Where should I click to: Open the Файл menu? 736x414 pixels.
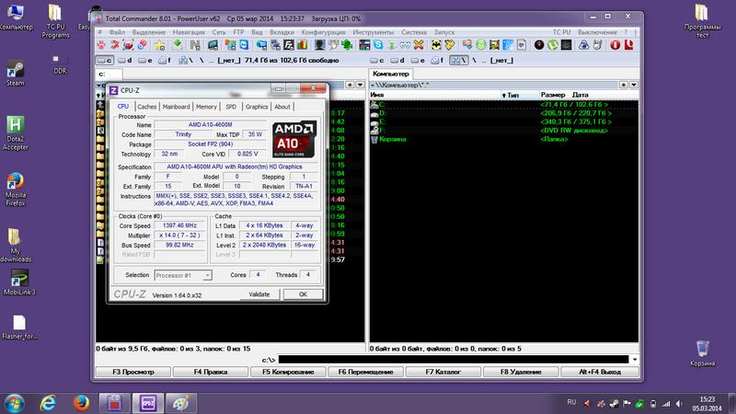(118, 32)
